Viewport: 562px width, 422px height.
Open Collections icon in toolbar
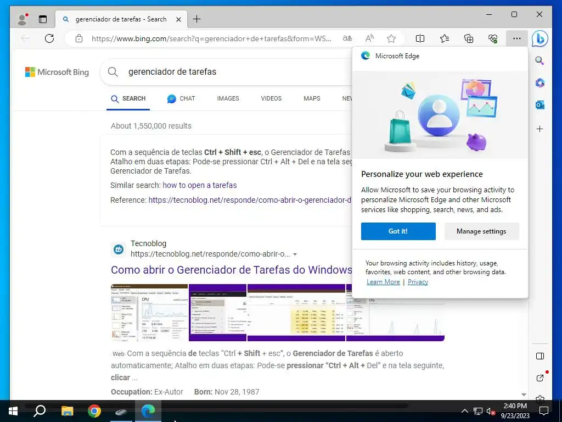tap(469, 38)
